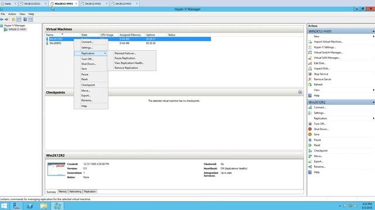Open PowerShell from the taskbar
This screenshot has height=210, width=375.
(x=30, y=206)
